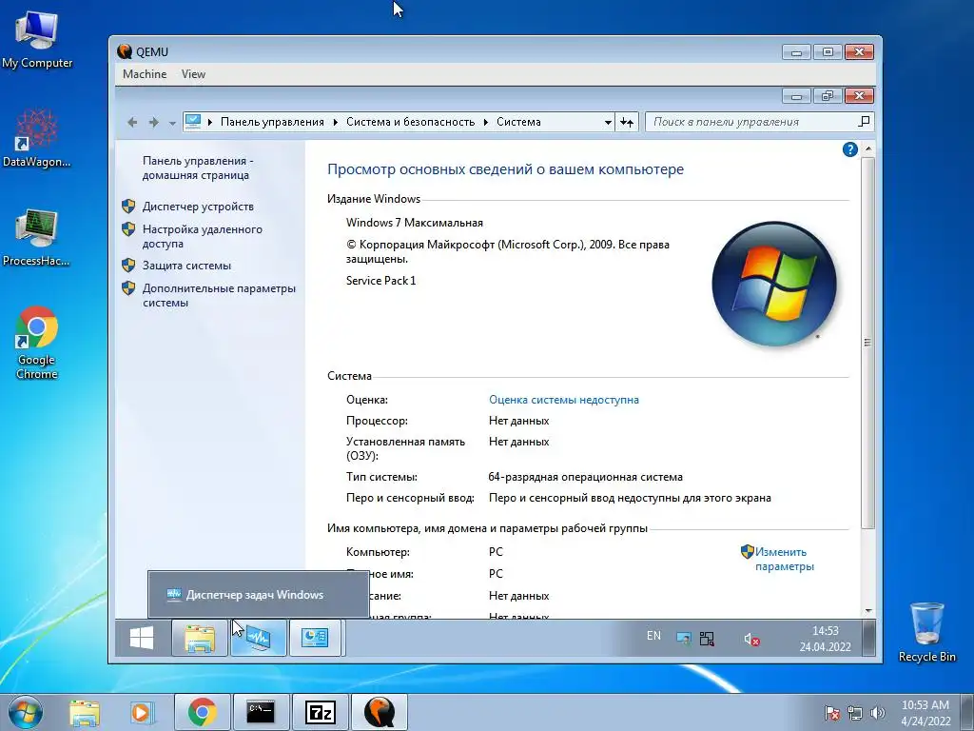Click the forward navigation arrow
The width and height of the screenshot is (974, 731).
pos(153,122)
